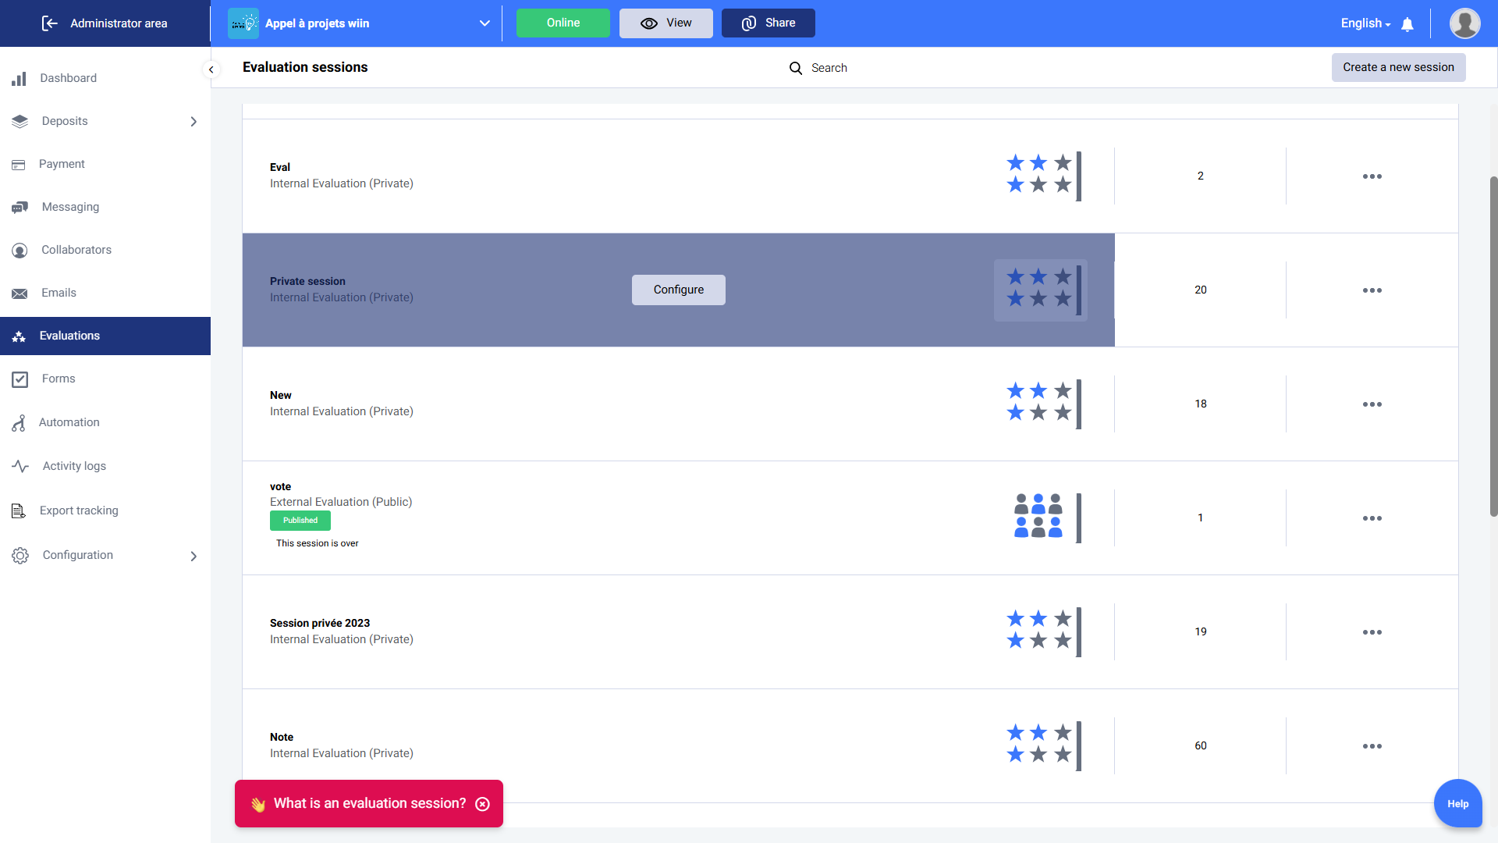Open Forms from the sidebar
This screenshot has width=1498, height=843.
[x=59, y=379]
